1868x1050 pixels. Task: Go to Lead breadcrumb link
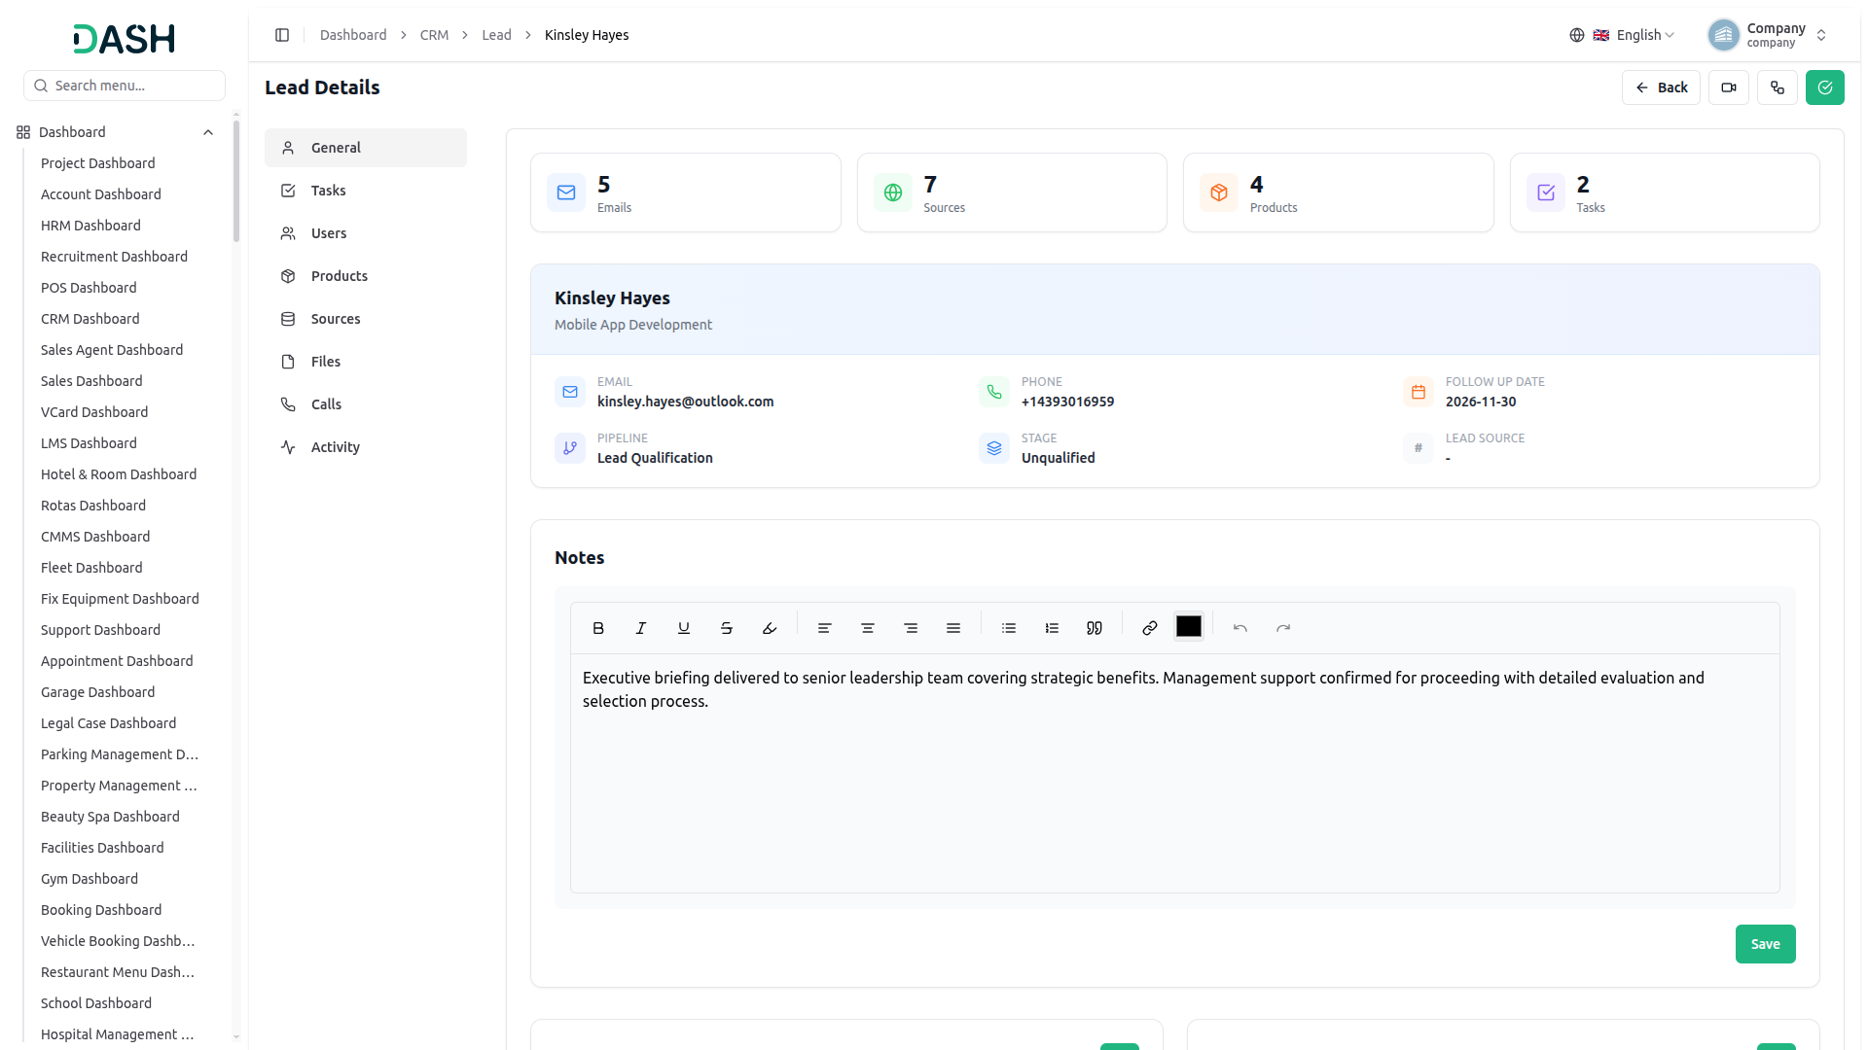pyautogui.click(x=496, y=35)
